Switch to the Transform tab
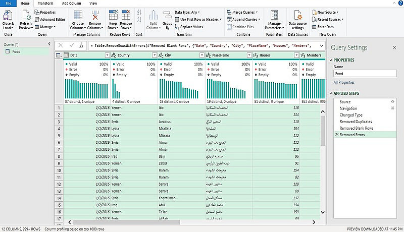404x232 pixels. 45,3
